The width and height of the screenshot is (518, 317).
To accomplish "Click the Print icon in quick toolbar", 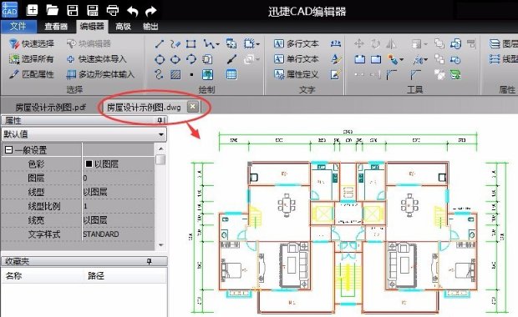I will coord(113,10).
